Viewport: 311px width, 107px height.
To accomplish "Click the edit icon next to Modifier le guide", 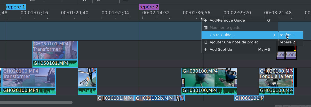I will click(x=206, y=28).
